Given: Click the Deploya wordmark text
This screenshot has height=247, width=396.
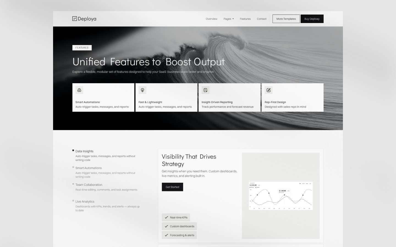Looking at the screenshot, I should [87, 19].
